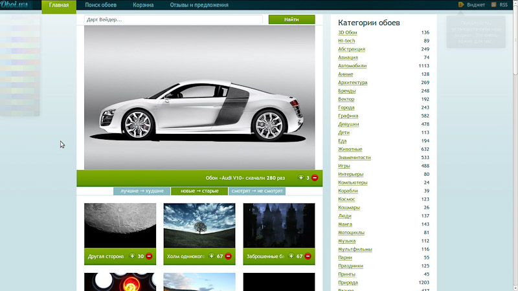
Task: Open Города category
Action: click(346, 107)
